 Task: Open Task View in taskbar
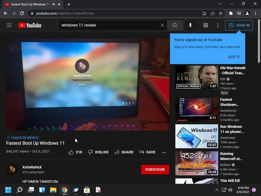click(x=31, y=190)
